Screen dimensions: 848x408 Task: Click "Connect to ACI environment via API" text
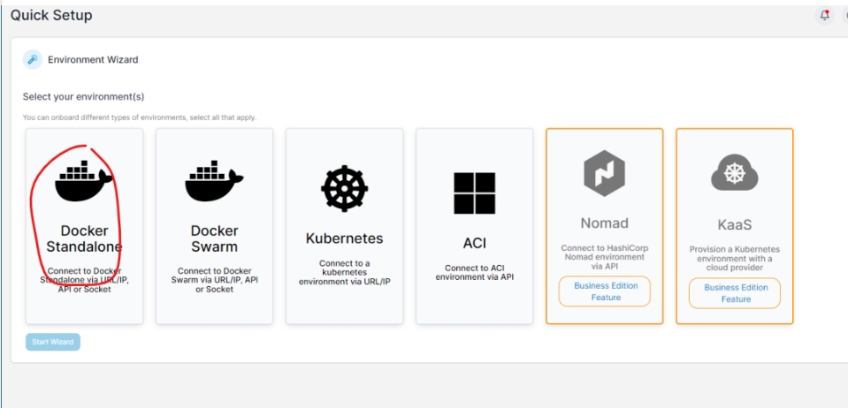pyautogui.click(x=474, y=272)
